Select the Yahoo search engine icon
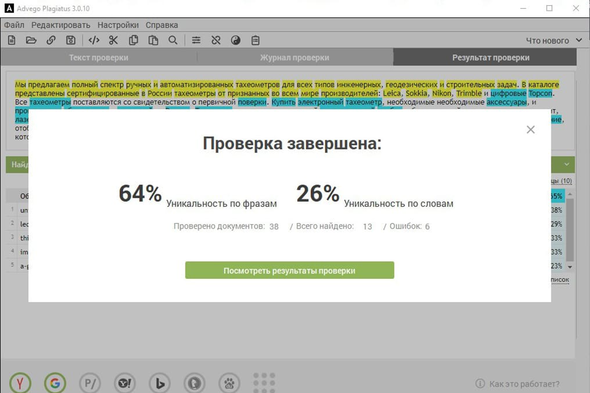 (124, 384)
